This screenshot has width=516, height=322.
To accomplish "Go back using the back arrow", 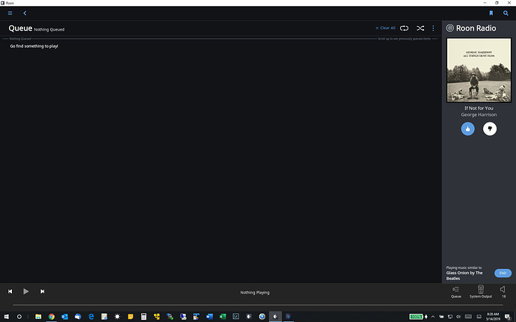I will 25,13.
